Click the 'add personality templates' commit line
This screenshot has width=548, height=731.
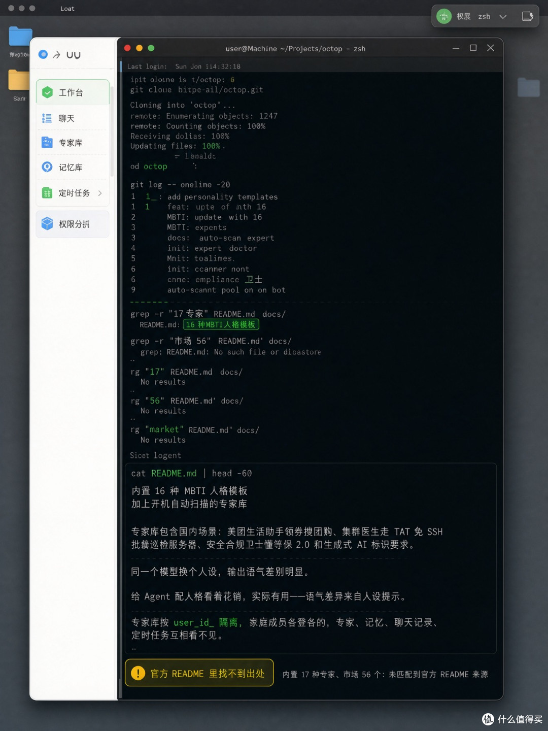point(222,197)
